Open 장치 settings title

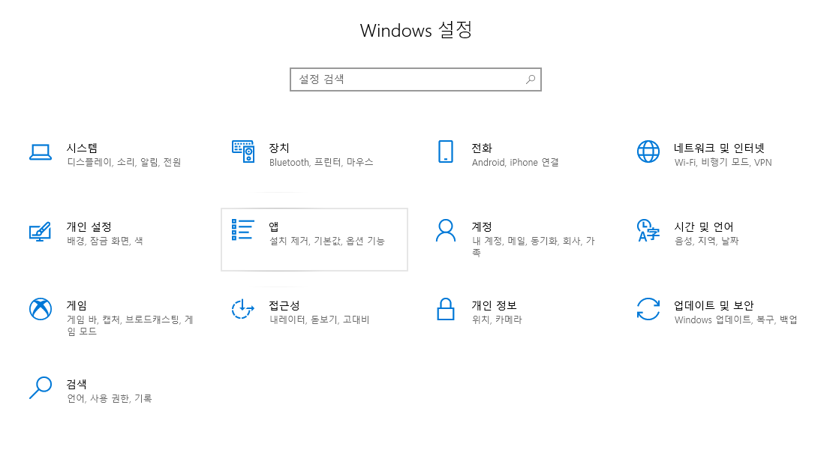[279, 148]
